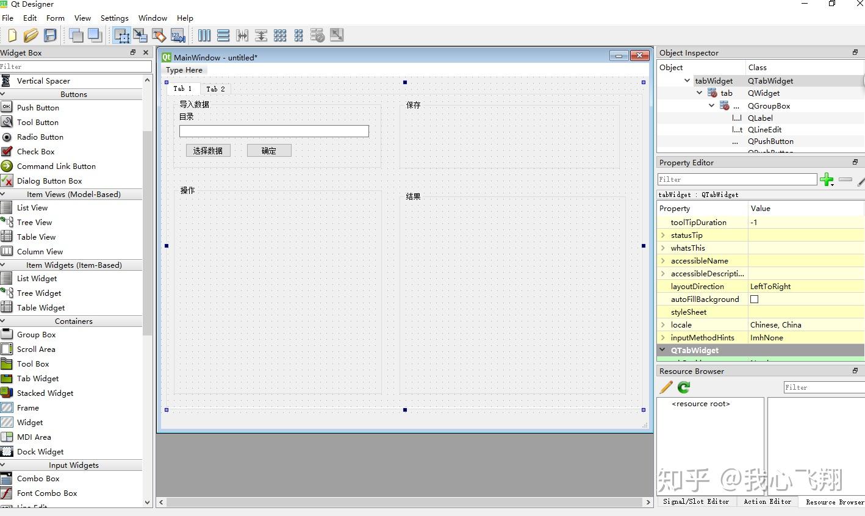This screenshot has height=516, width=865.
Task: Switch to the Action Editor tab
Action: [x=767, y=501]
